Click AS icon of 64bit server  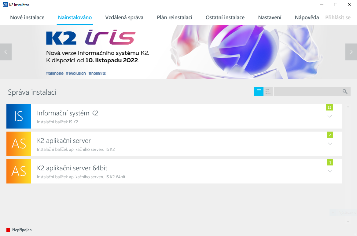(19, 172)
